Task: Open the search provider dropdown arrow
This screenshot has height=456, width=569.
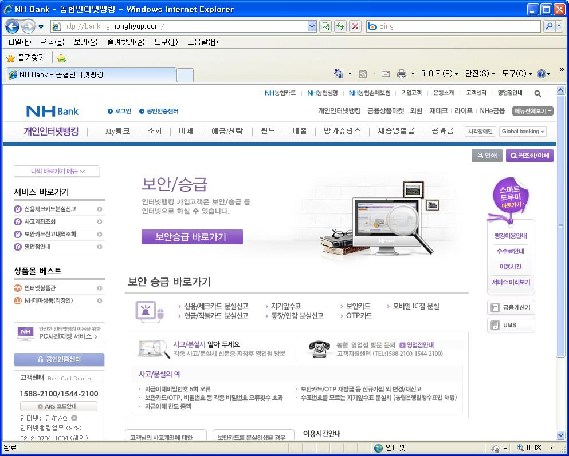Action: point(559,26)
